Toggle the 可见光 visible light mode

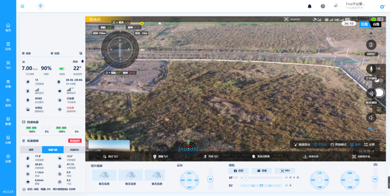point(320,145)
